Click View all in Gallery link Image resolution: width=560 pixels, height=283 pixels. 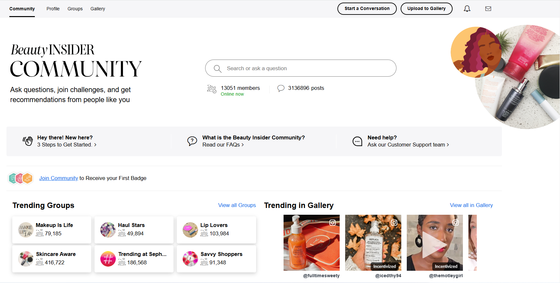coord(471,205)
